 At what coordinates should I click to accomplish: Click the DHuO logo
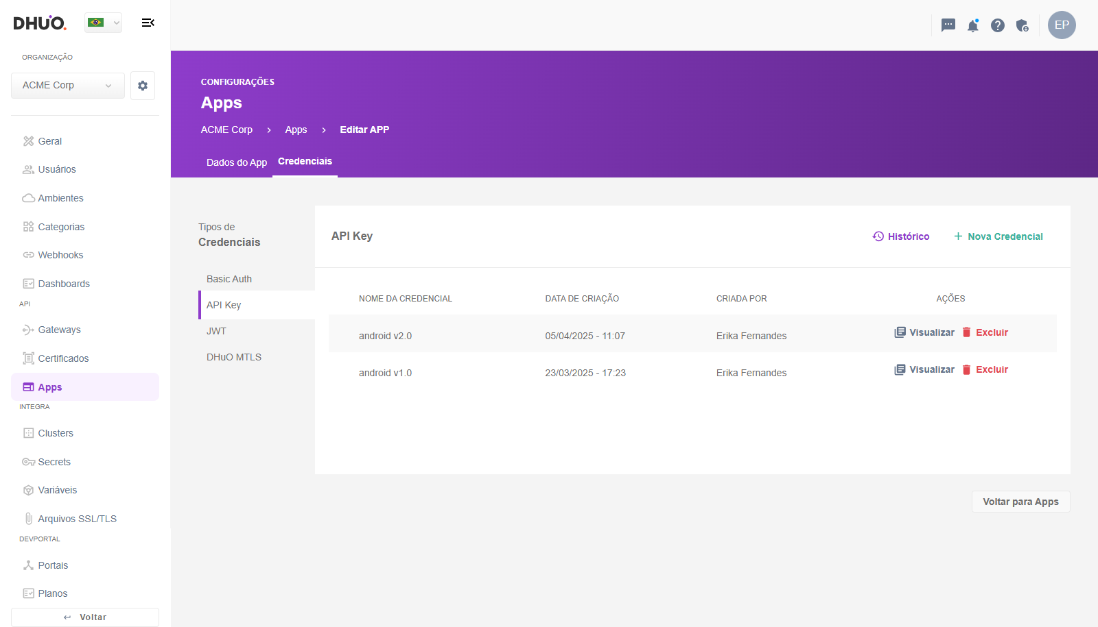point(40,23)
